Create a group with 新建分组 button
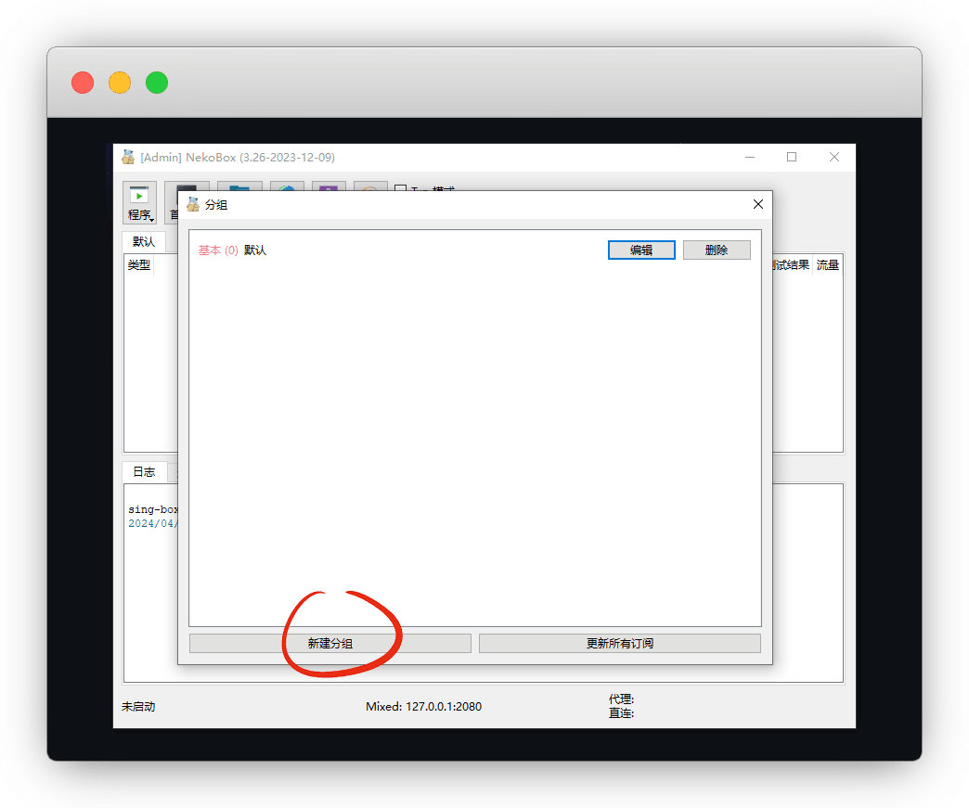The image size is (969, 808). click(330, 643)
